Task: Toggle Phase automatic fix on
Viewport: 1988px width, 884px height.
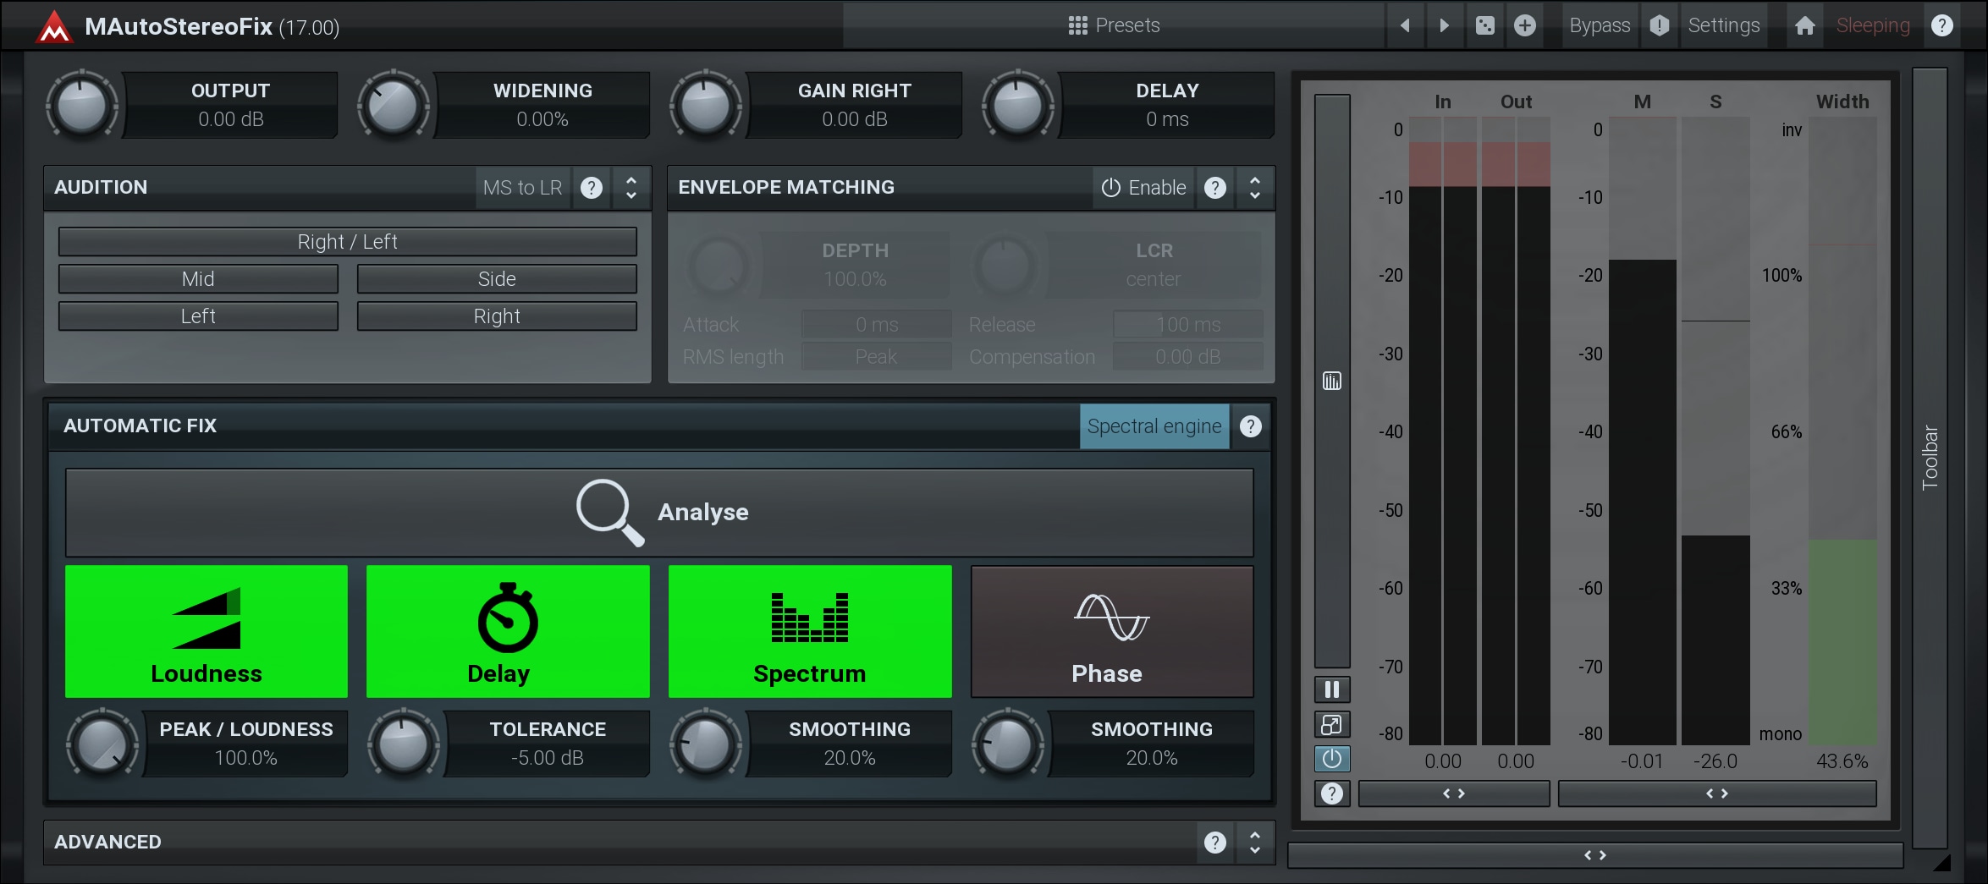Action: pyautogui.click(x=1110, y=631)
